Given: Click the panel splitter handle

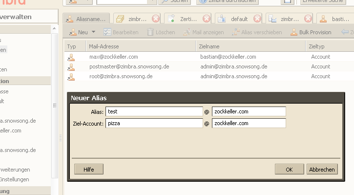Looking at the screenshot, I should (x=61, y=138).
